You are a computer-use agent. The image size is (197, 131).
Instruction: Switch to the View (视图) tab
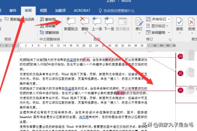[x=43, y=10]
